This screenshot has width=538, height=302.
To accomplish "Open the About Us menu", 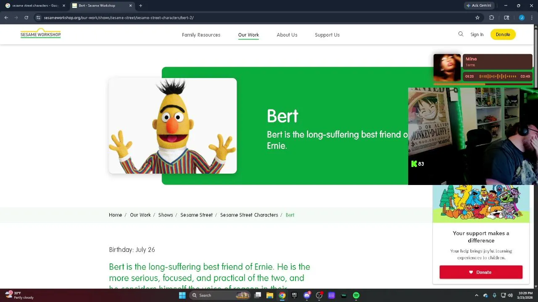I will pos(287,35).
